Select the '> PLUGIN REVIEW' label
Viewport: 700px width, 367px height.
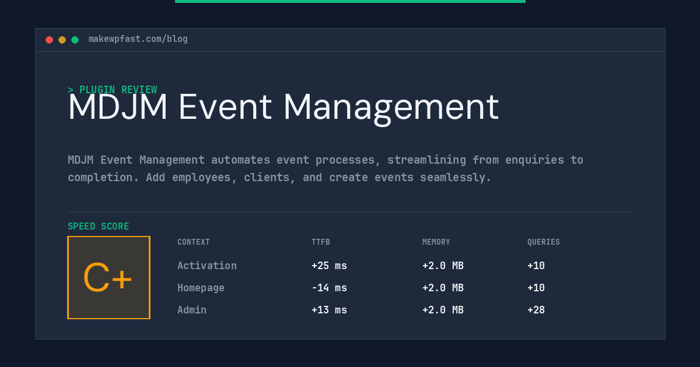point(113,90)
